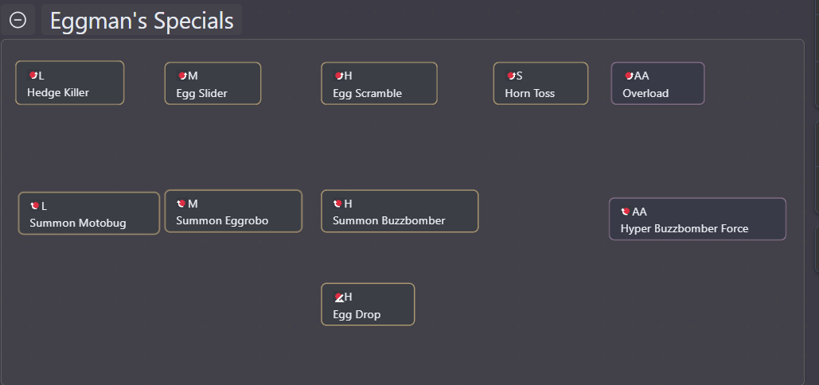The width and height of the screenshot is (819, 385).
Task: Open the Egg Scramble move card
Action: (x=379, y=84)
